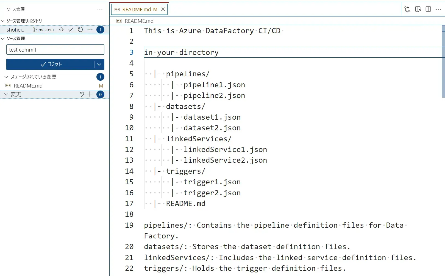The height and width of the screenshot is (276, 445).
Task: Click the editor vertical scrollbar
Action: [x=443, y=61]
